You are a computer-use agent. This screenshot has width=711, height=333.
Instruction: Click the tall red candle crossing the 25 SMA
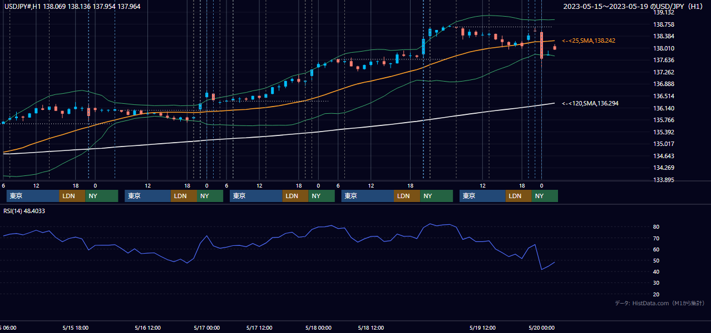pyautogui.click(x=541, y=45)
